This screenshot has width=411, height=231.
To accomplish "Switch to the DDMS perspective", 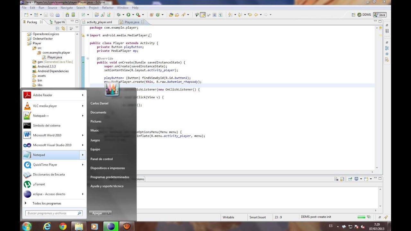I will coord(364,14).
